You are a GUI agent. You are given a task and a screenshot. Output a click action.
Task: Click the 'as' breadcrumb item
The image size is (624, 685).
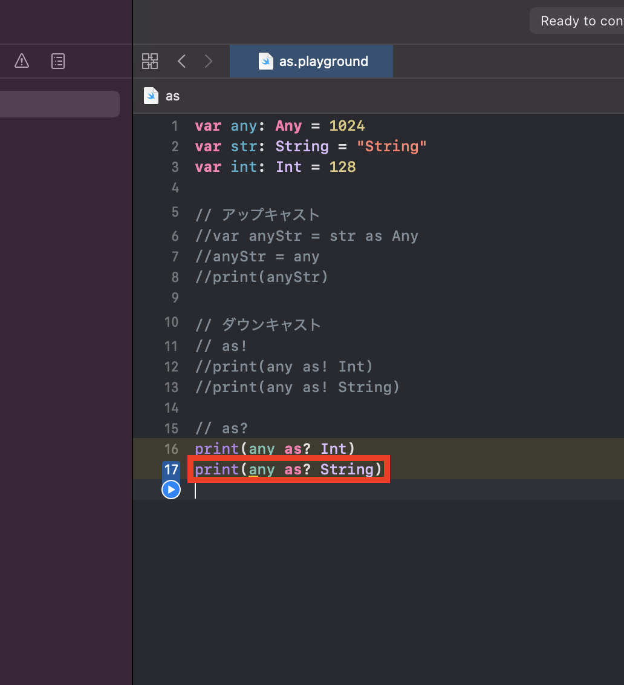point(172,96)
